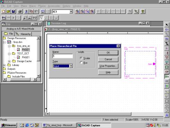Click the Zoom Out magnifier icon
The height and width of the screenshot is (128, 170).
pos(82,11)
